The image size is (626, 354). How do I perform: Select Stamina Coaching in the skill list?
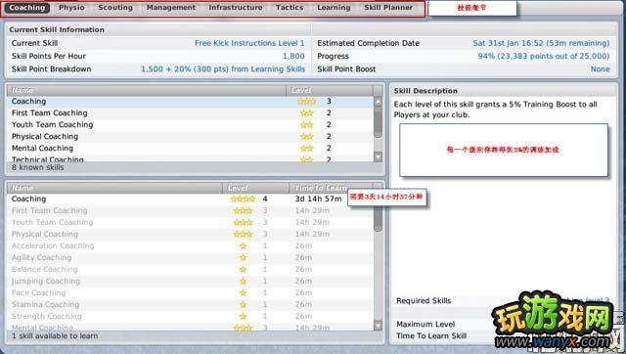[191, 304]
